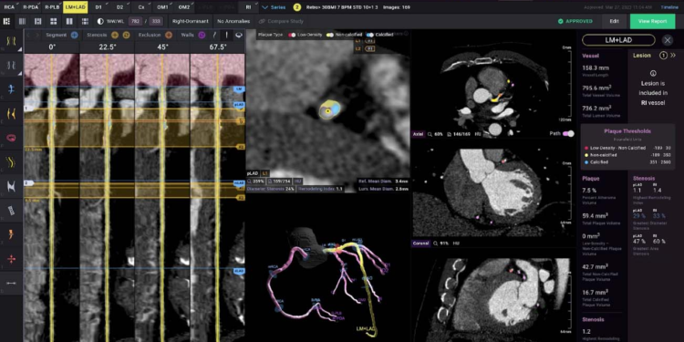The width and height of the screenshot is (684, 342).
Task: Switch to the RI vessel tab
Action: click(248, 7)
